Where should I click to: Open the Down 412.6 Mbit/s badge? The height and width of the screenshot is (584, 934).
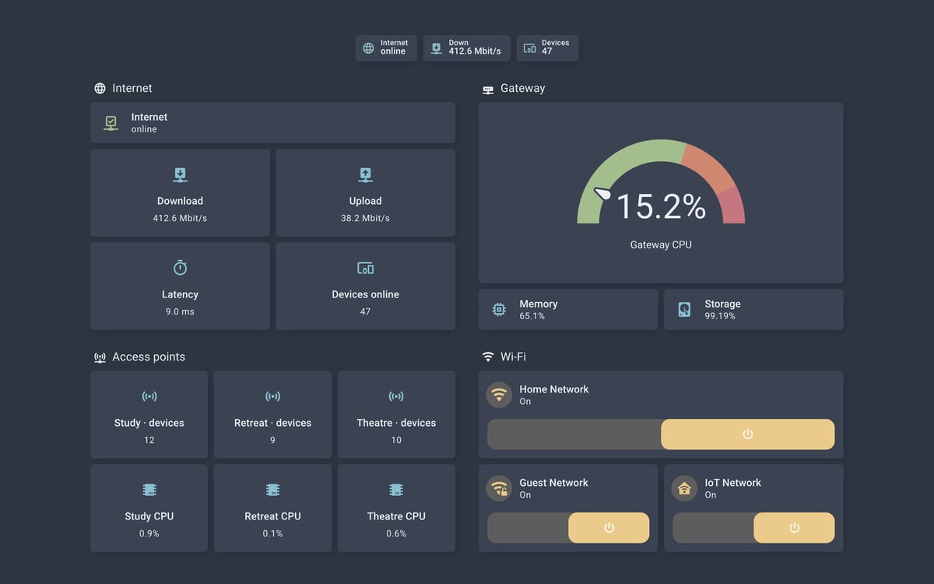(x=467, y=48)
